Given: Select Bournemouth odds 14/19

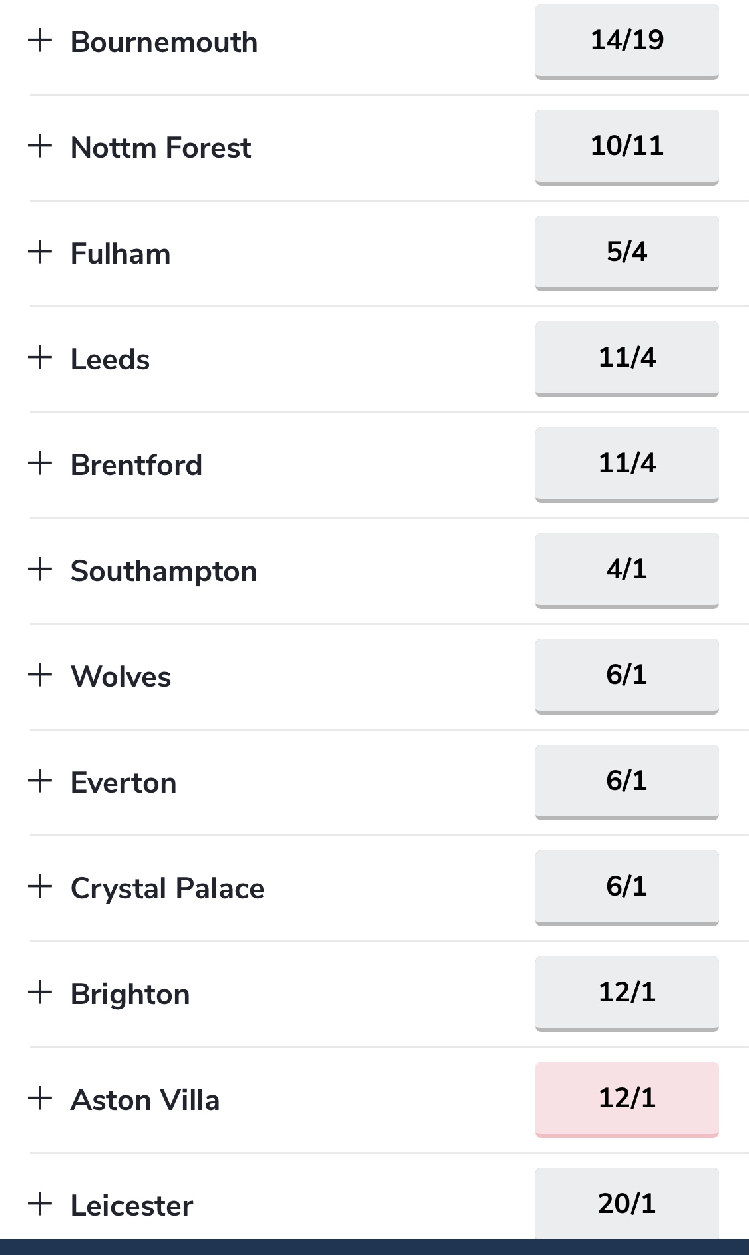Looking at the screenshot, I should [x=627, y=41].
